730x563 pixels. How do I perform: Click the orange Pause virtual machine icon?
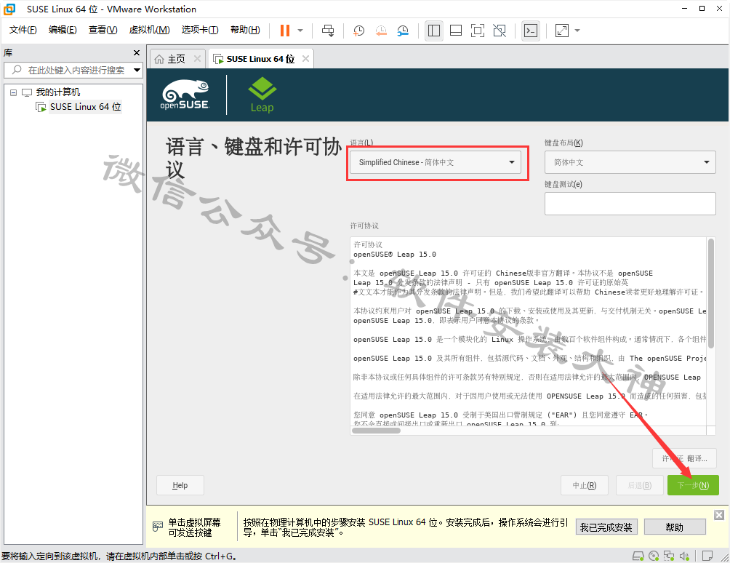click(x=285, y=31)
